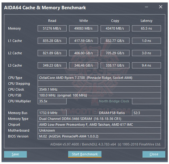Select Memory Write value 49083 MB/s
Image resolution: width=169 pixels, height=164 pixels.
coord(84,28)
